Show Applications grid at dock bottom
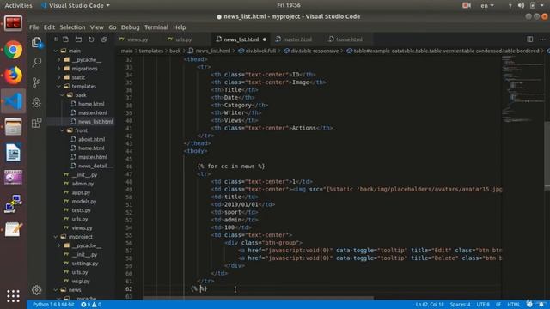Viewport: 550px width, 309px height. tap(14, 296)
